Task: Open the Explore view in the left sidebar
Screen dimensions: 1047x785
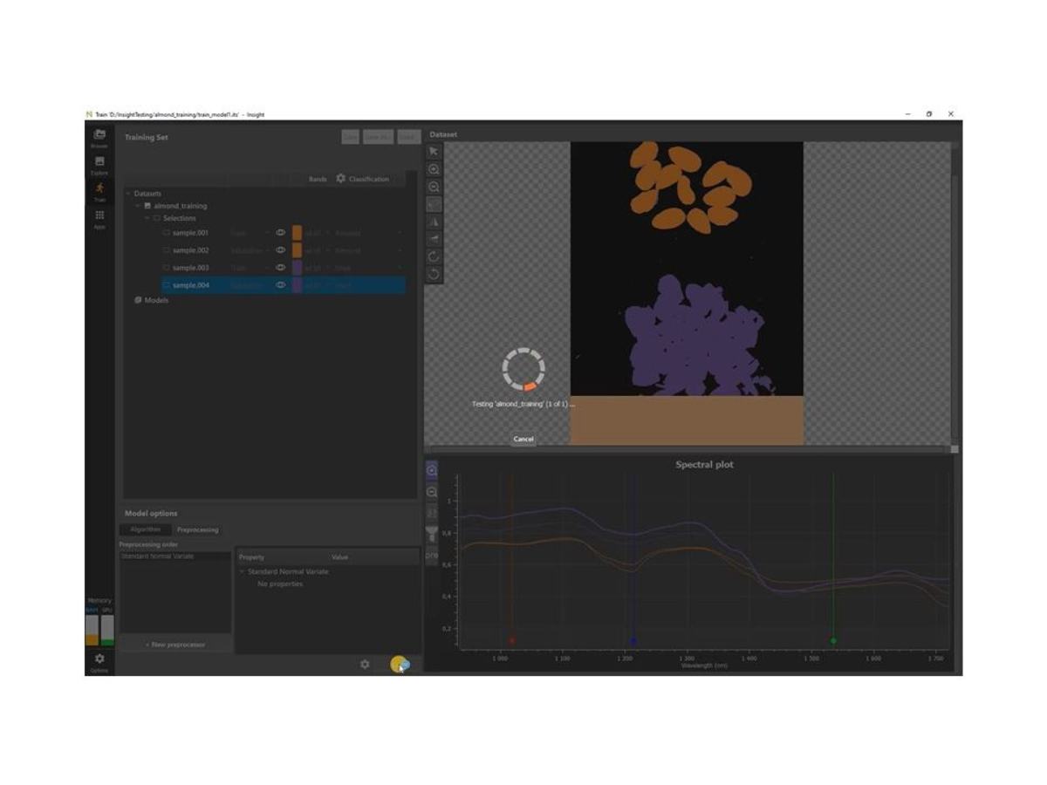Action: [x=99, y=162]
